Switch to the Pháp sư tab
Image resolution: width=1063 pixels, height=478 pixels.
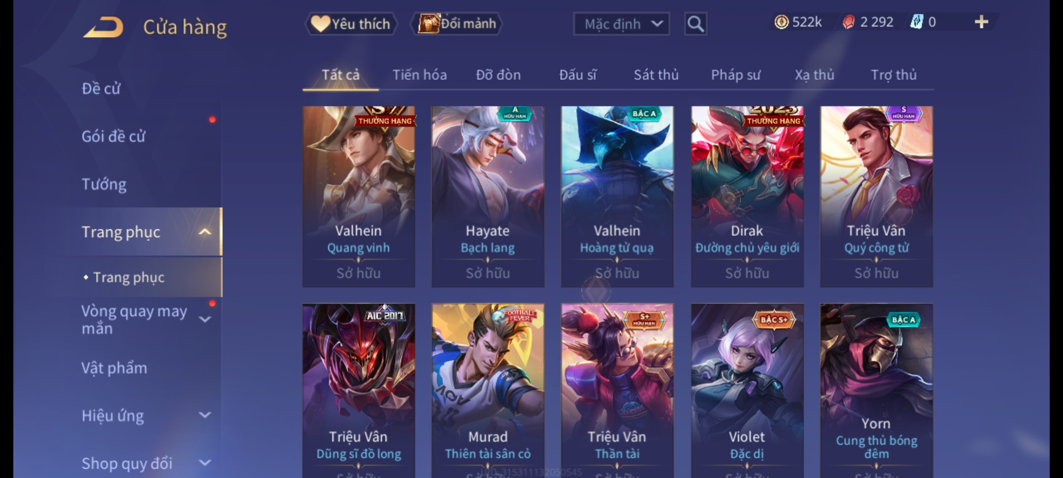pos(736,75)
